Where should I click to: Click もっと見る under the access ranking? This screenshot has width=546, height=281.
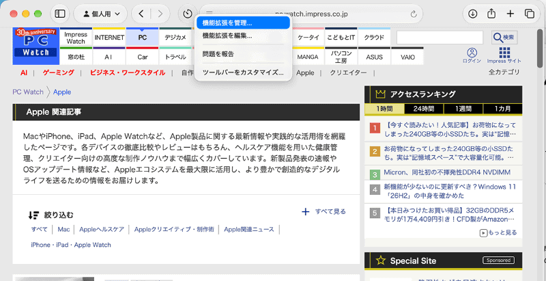[499, 233]
